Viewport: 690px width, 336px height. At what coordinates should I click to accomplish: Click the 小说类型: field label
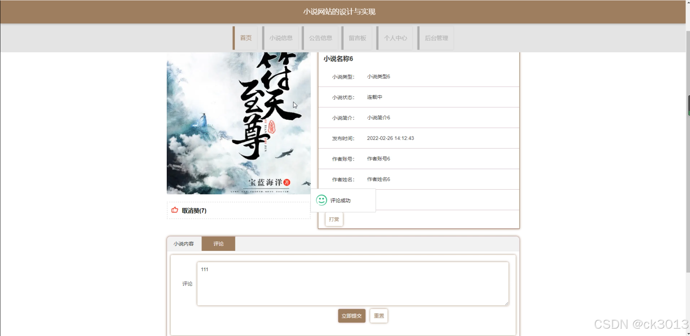tap(343, 77)
